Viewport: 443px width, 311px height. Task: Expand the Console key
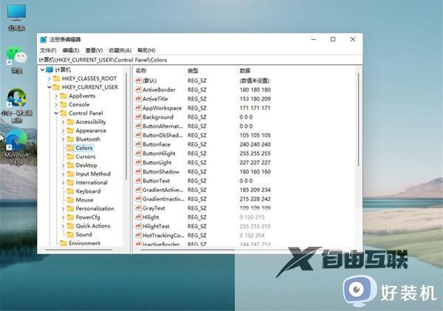(x=56, y=105)
